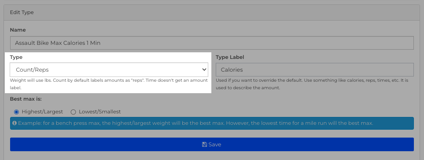Click the Type label above the dropdown
This screenshot has height=160, width=424.
16,57
